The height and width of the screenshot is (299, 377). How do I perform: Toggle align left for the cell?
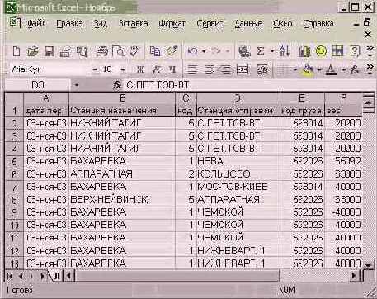tap(192, 69)
